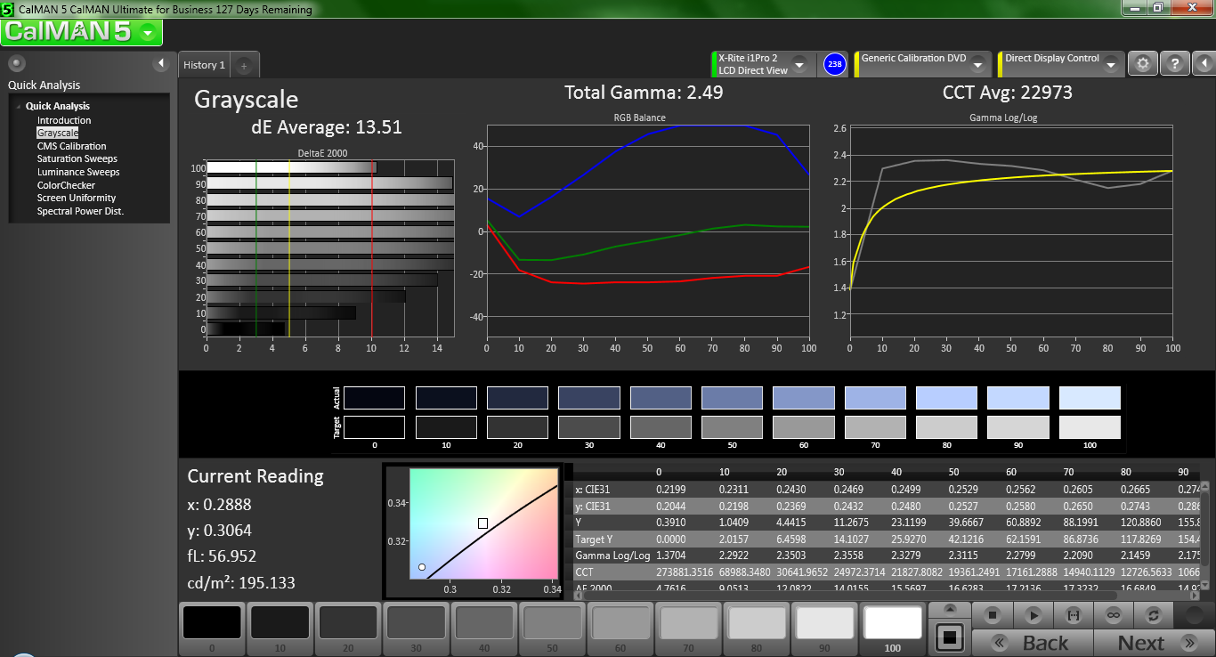Click the blue 238 meter indicator circle
This screenshot has height=657, width=1216.
pyautogui.click(x=834, y=64)
